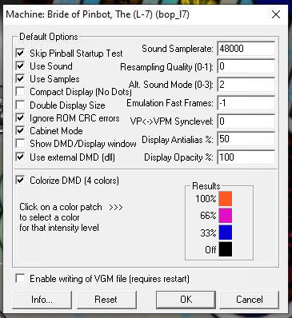Viewport: 292px width, 318px height.
Task: Select the Display Opacity % field
Action: click(246, 157)
